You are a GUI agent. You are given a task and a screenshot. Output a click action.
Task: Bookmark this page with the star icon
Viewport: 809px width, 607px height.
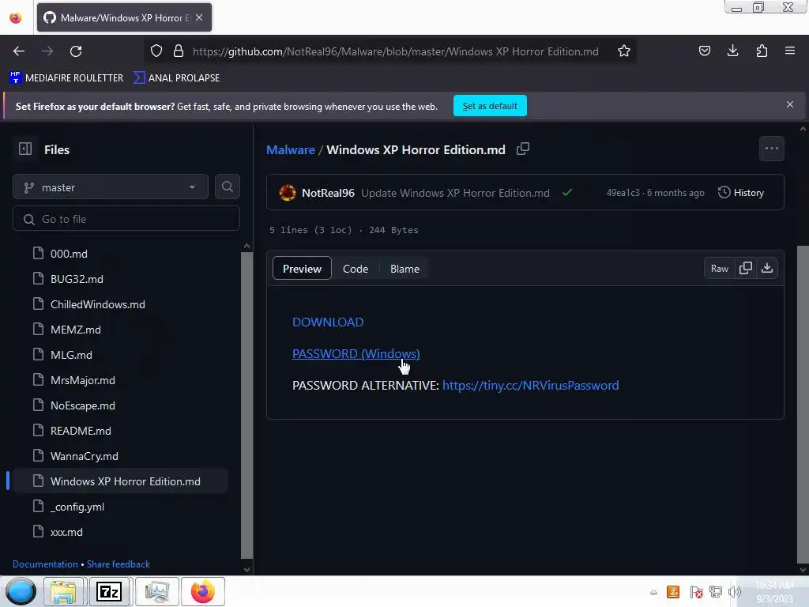tap(624, 51)
